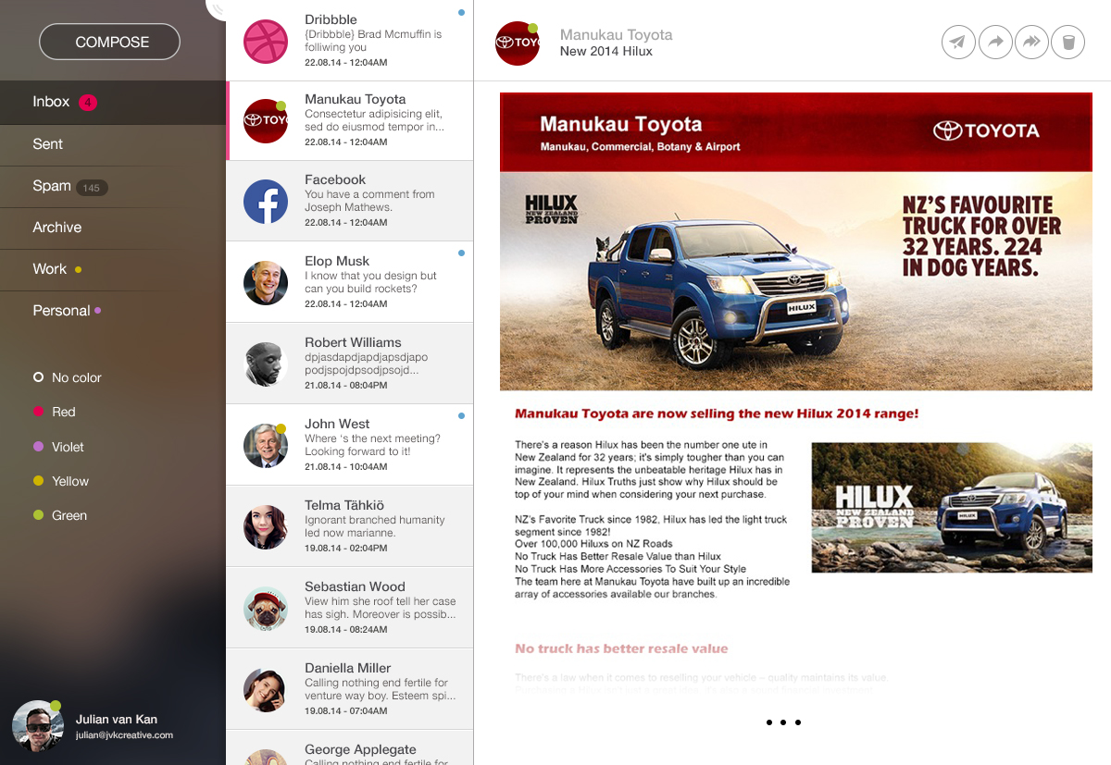This screenshot has width=1111, height=765.
Task: Select the Green color label filter
Action: (60, 515)
